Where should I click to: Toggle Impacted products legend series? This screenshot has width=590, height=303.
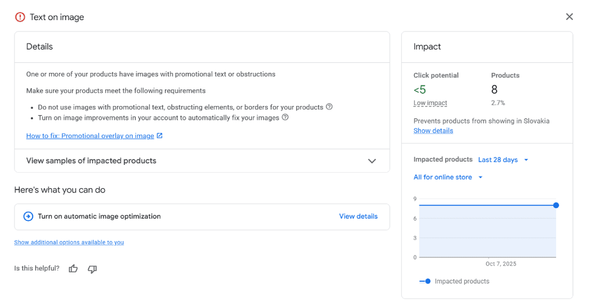[454, 281]
